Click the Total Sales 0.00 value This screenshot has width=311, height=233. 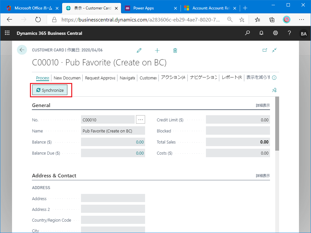click(264, 142)
